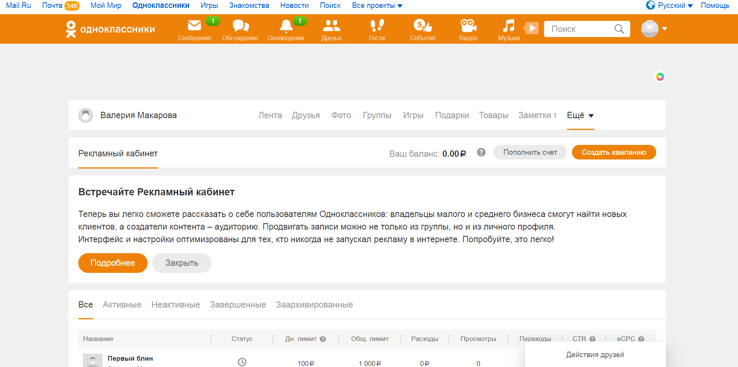
Task: Click the Первый блин campaign name
Action: (130, 358)
